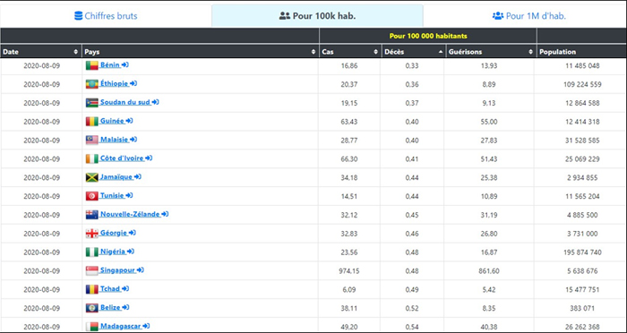Image resolution: width=627 pixels, height=333 pixels.
Task: Sort by Pays using its sort arrows
Action: [313, 52]
